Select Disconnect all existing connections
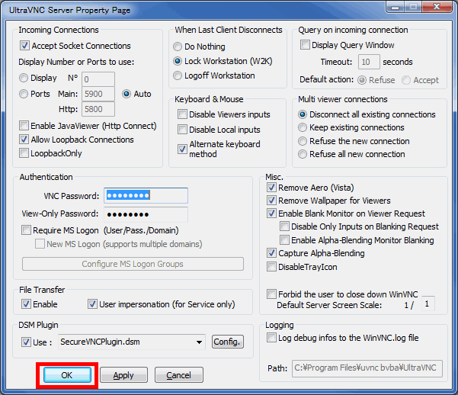The height and width of the screenshot is (395, 458). pyautogui.click(x=303, y=114)
